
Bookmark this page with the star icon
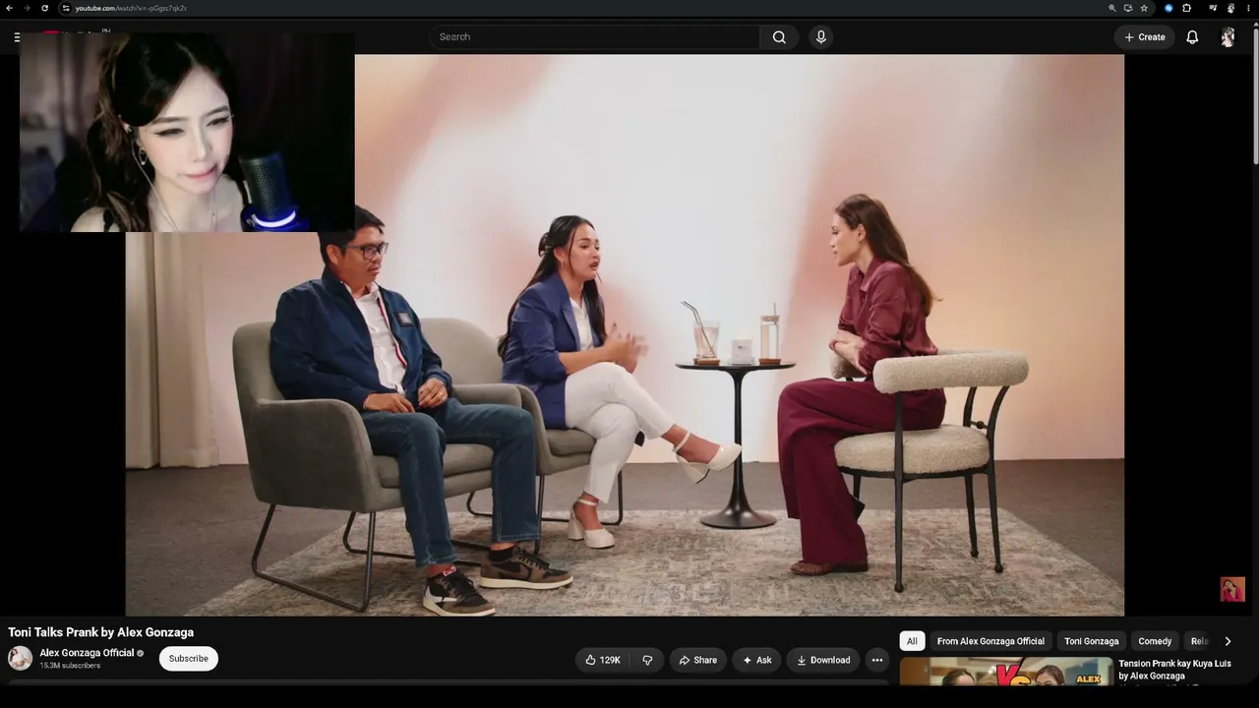[1144, 8]
